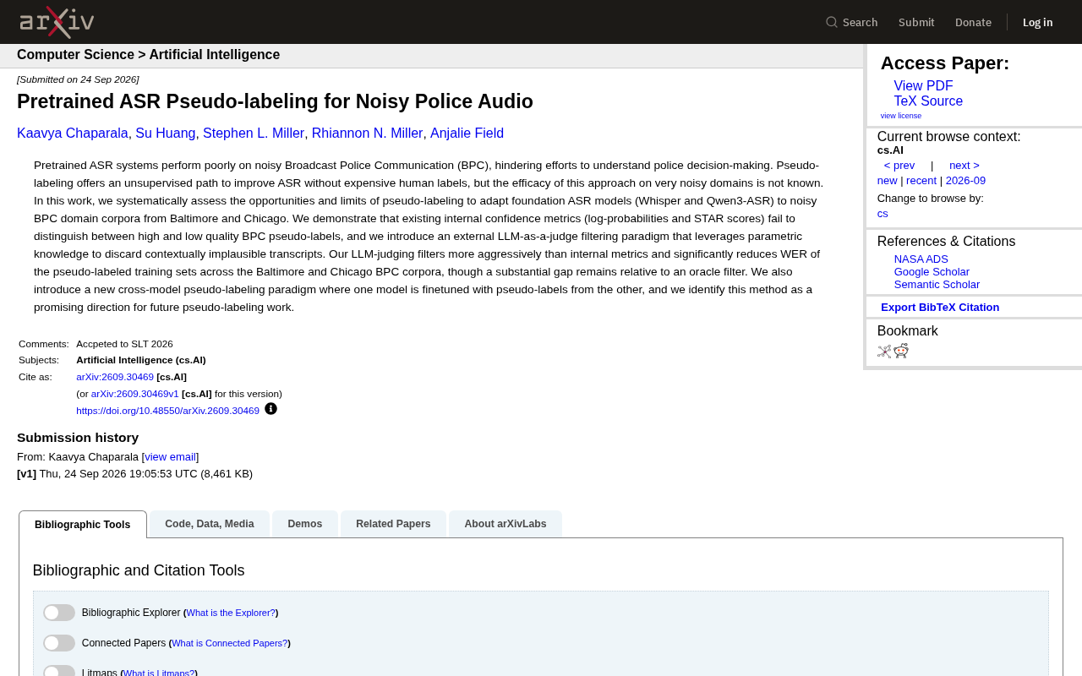Open NASA ADS link
This screenshot has width=1082, height=676.
tap(921, 259)
